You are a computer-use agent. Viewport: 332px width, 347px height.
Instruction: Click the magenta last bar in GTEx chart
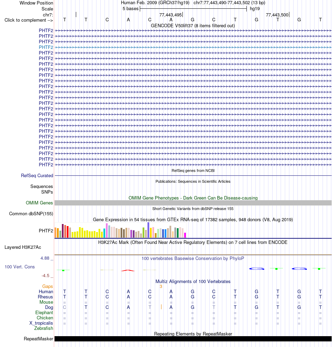185,235
